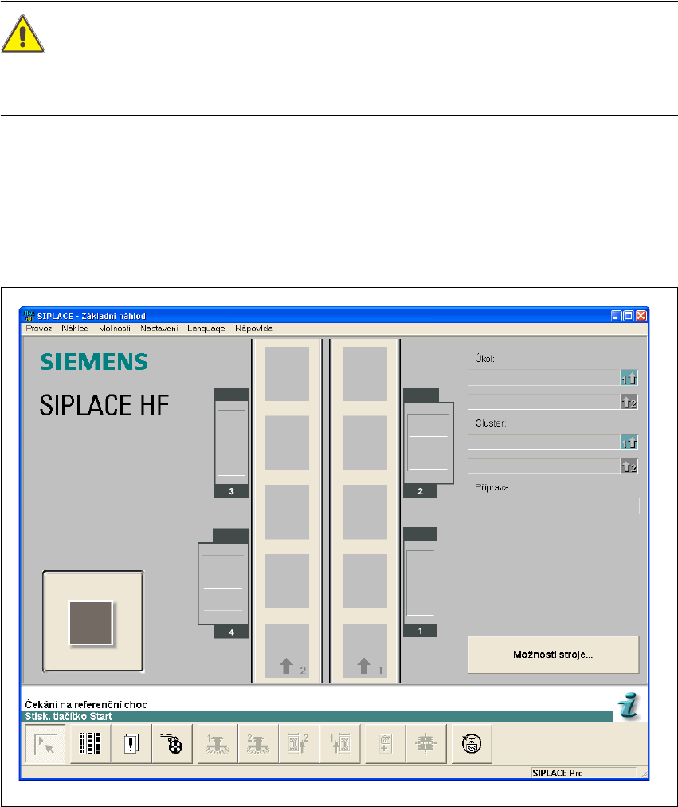Click the SIEMENS logo text

(x=94, y=362)
